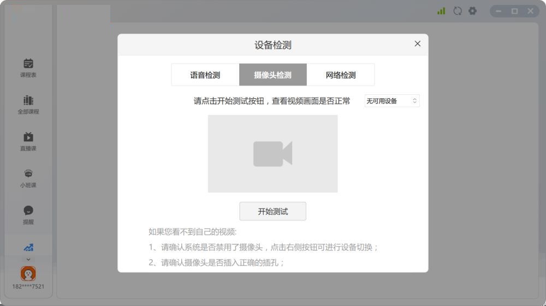Viewport: 546px width, 306px height.
Task: Open the 课程表 schedule in sidebar
Action: coord(28,68)
